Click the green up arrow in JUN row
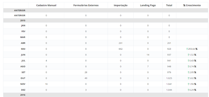Screen dimensions: 209x97 coord(188,55)
